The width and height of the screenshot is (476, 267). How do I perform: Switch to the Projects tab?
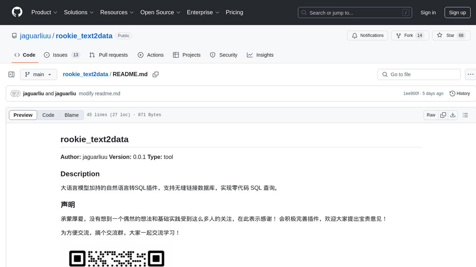[187, 55]
